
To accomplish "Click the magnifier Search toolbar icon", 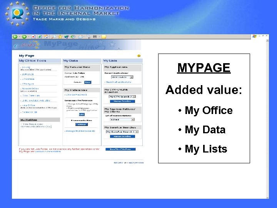I will point(53,37).
